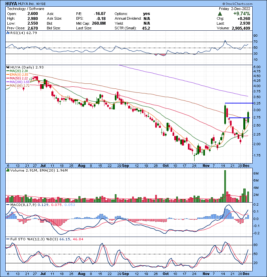Image resolution: width=267 pixels, height=277 pixels.
Task: Click the EPS value '-0.18'
Action: pyautogui.click(x=101, y=19)
